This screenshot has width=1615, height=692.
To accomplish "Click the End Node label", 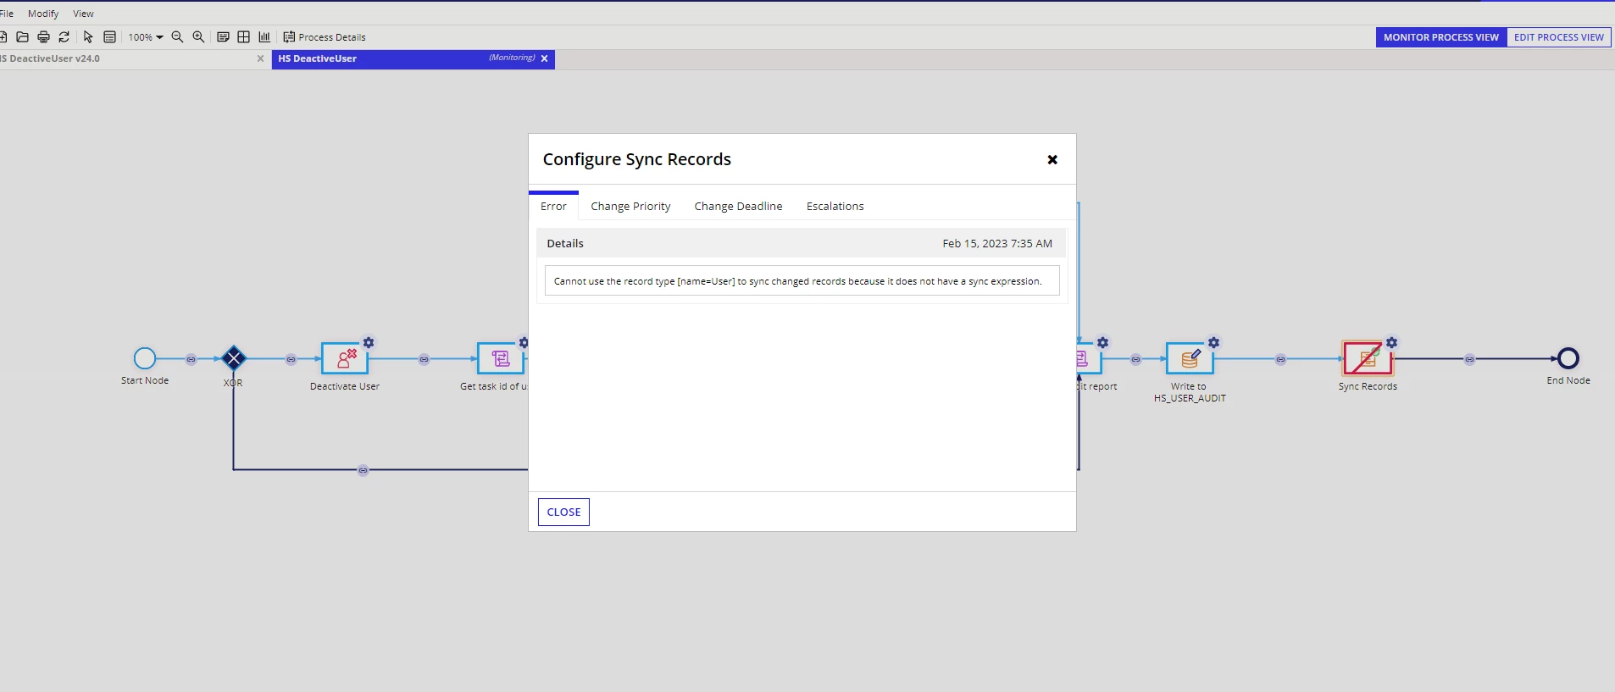I will point(1568,381).
